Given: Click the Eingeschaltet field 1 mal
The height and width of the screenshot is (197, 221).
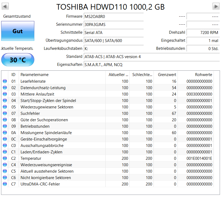Looking at the screenshot, I should coord(203,41).
